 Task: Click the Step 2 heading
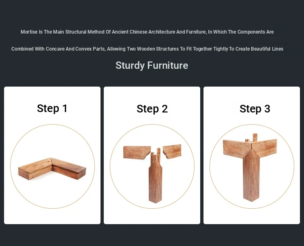152,109
